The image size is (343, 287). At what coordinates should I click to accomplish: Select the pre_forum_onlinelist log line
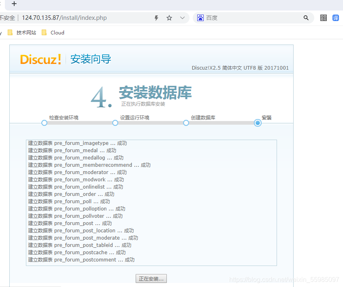click(75, 187)
